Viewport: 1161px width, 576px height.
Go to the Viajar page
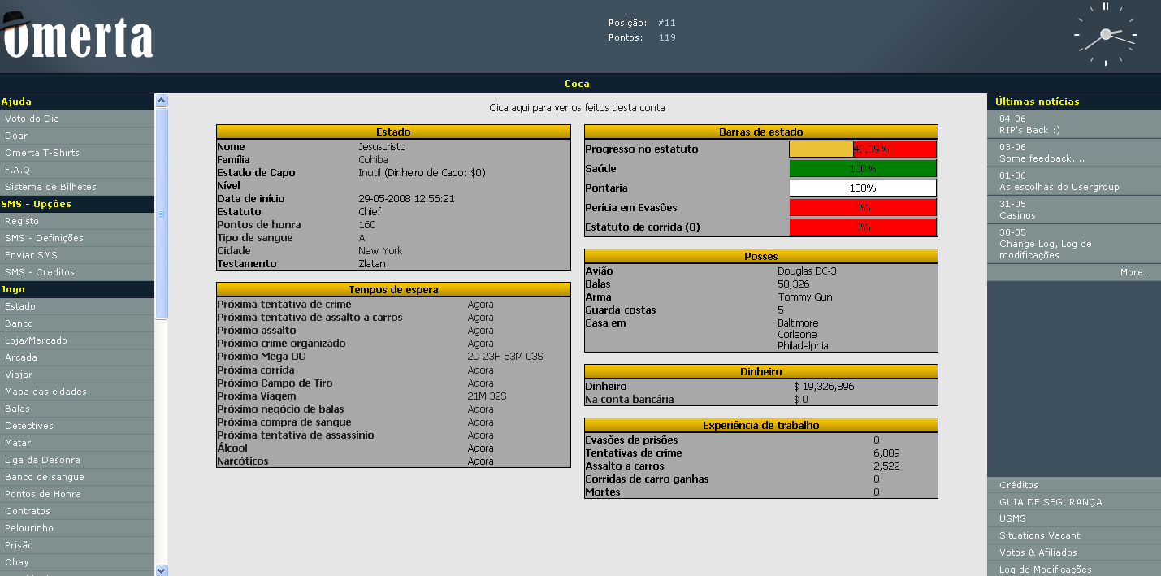pos(19,375)
